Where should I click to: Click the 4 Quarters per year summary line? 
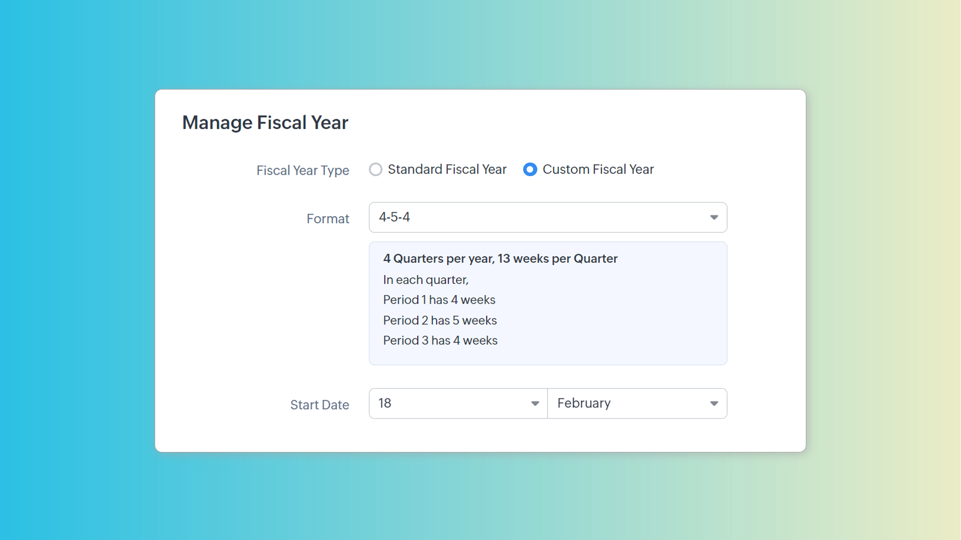point(500,259)
